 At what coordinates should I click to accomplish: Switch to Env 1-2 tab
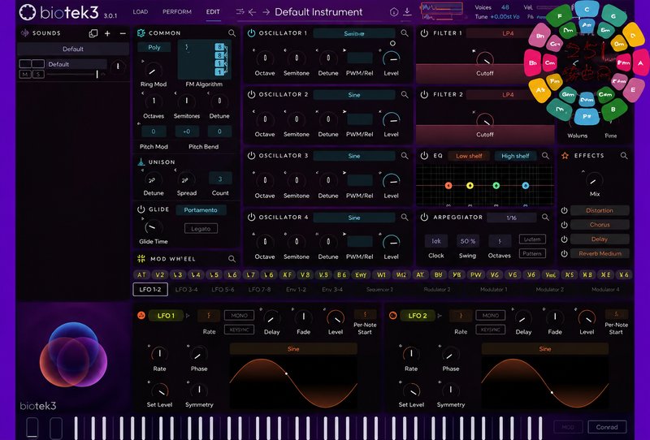pos(296,289)
